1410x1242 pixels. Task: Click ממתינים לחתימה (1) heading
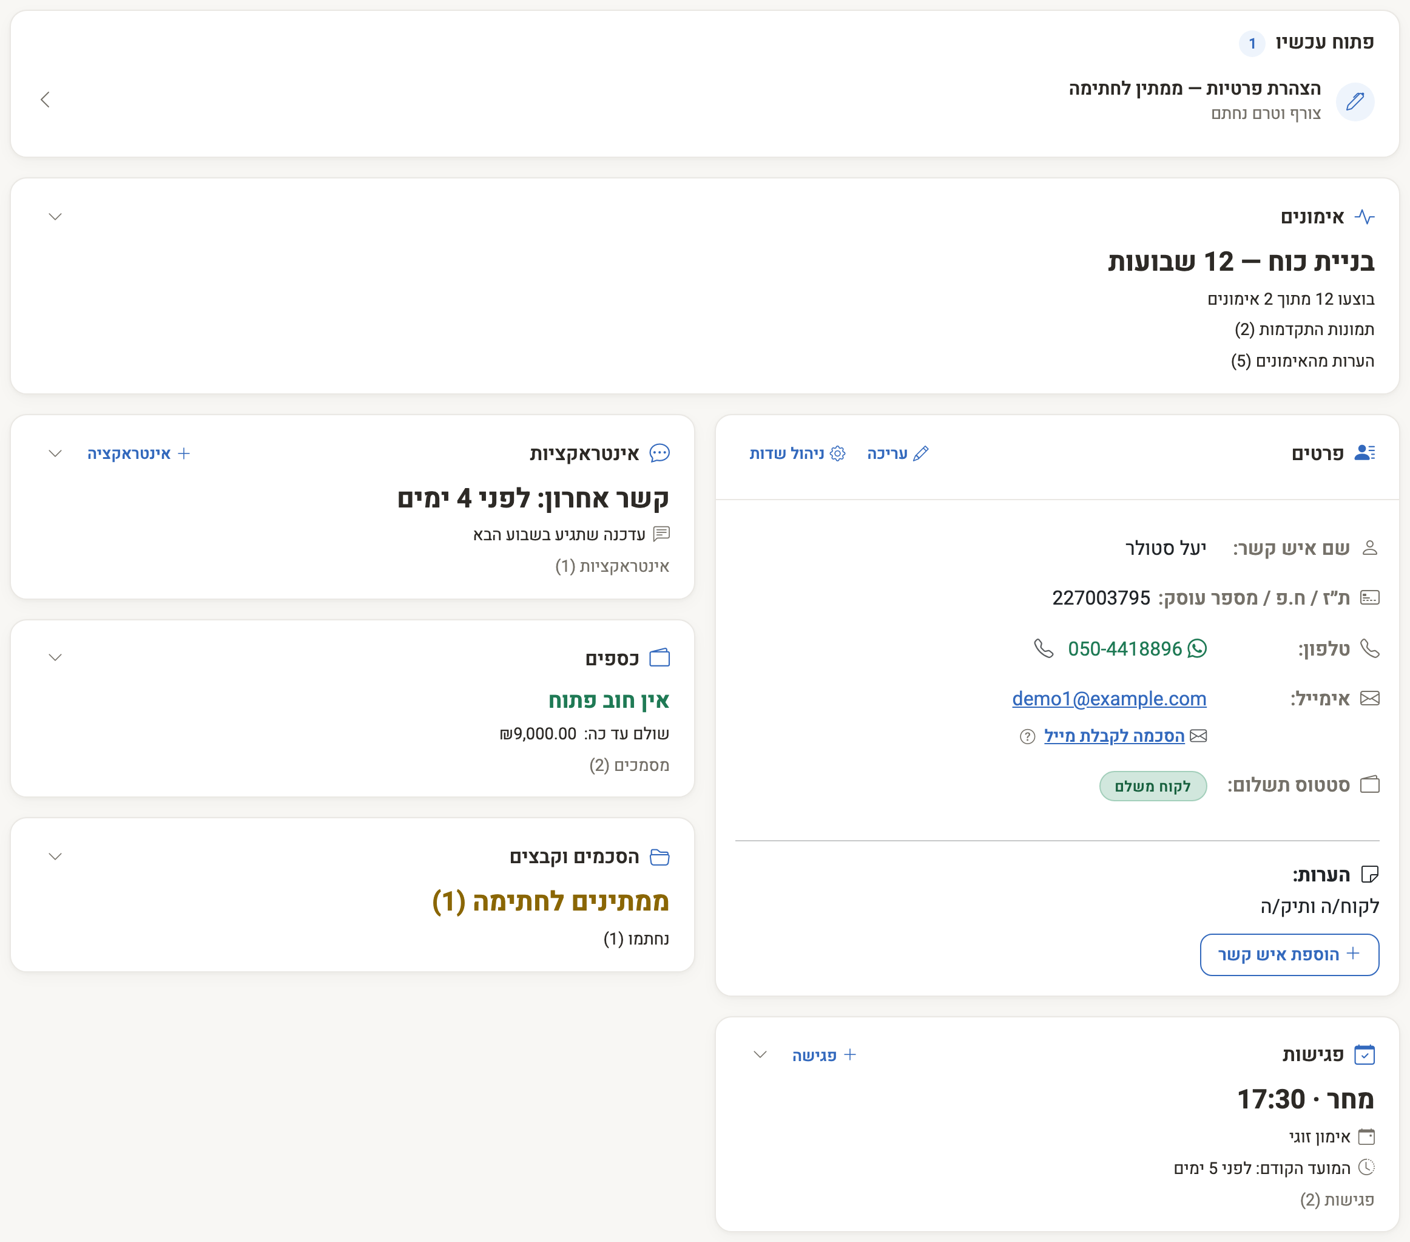click(x=550, y=901)
